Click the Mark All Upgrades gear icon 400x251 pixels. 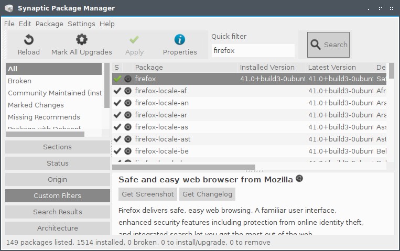click(82, 39)
